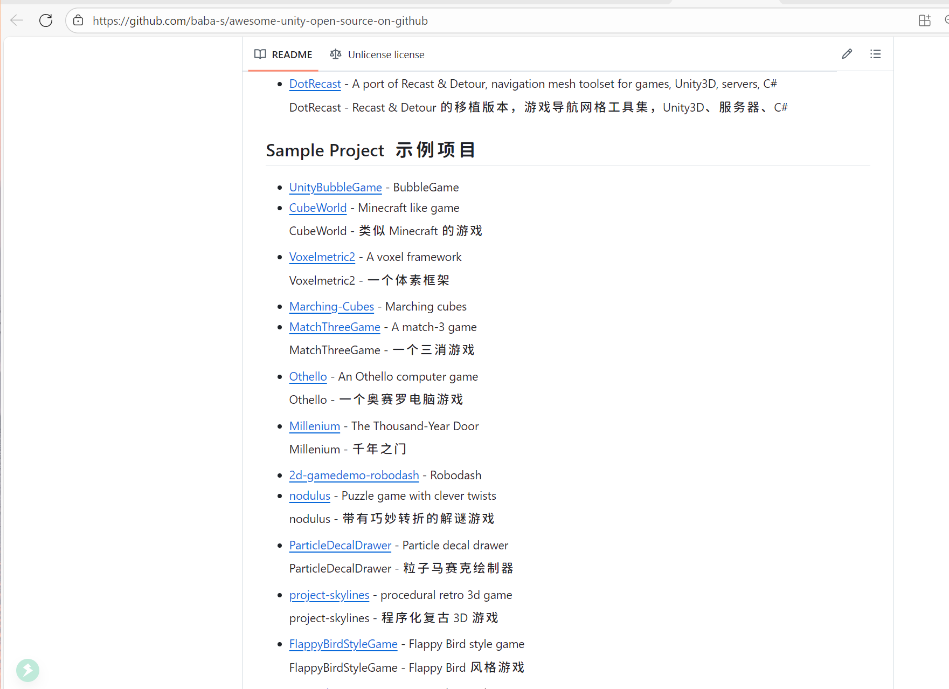This screenshot has width=949, height=689.
Task: Switch to the README tab
Action: click(x=283, y=54)
